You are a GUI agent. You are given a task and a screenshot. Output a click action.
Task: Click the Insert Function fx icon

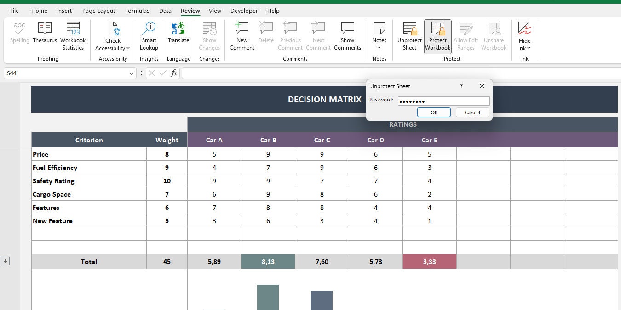[174, 73]
